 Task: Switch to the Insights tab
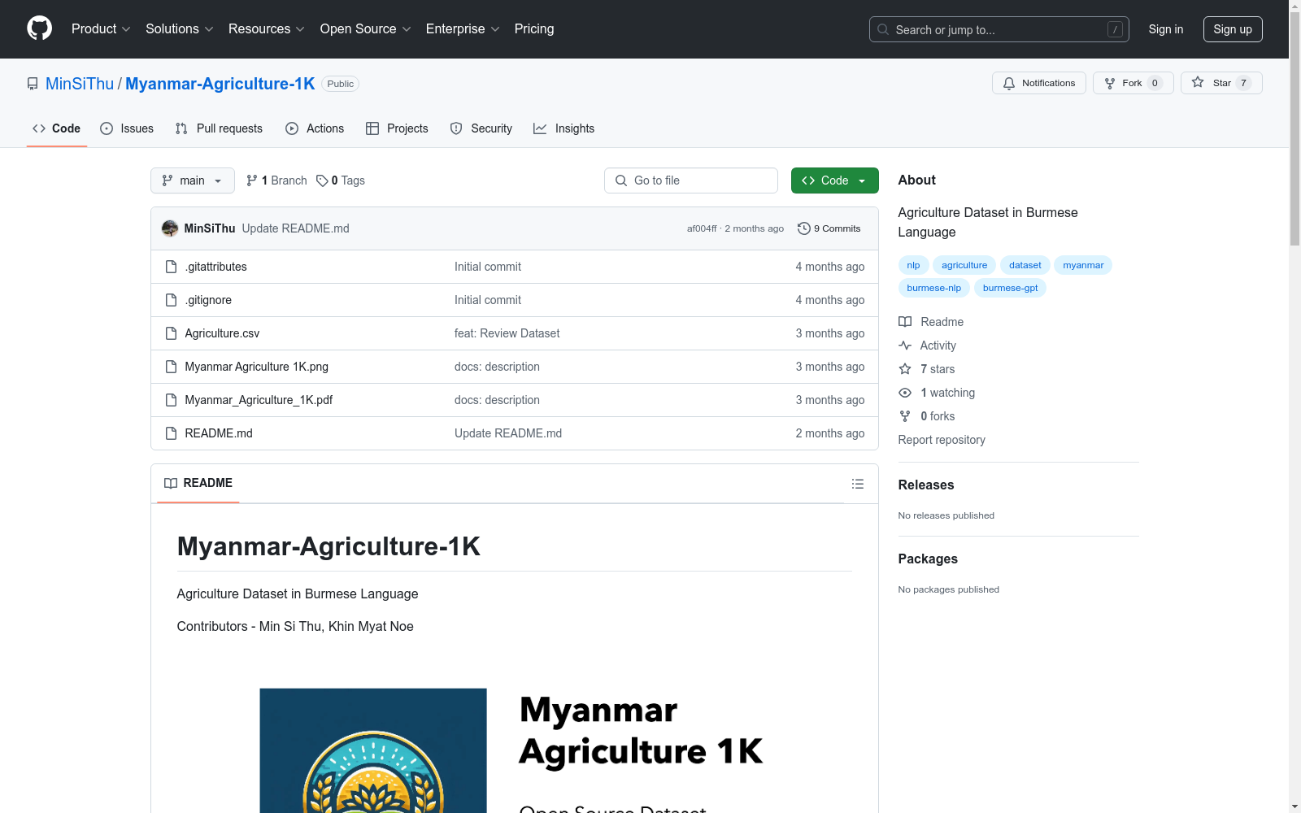(564, 128)
